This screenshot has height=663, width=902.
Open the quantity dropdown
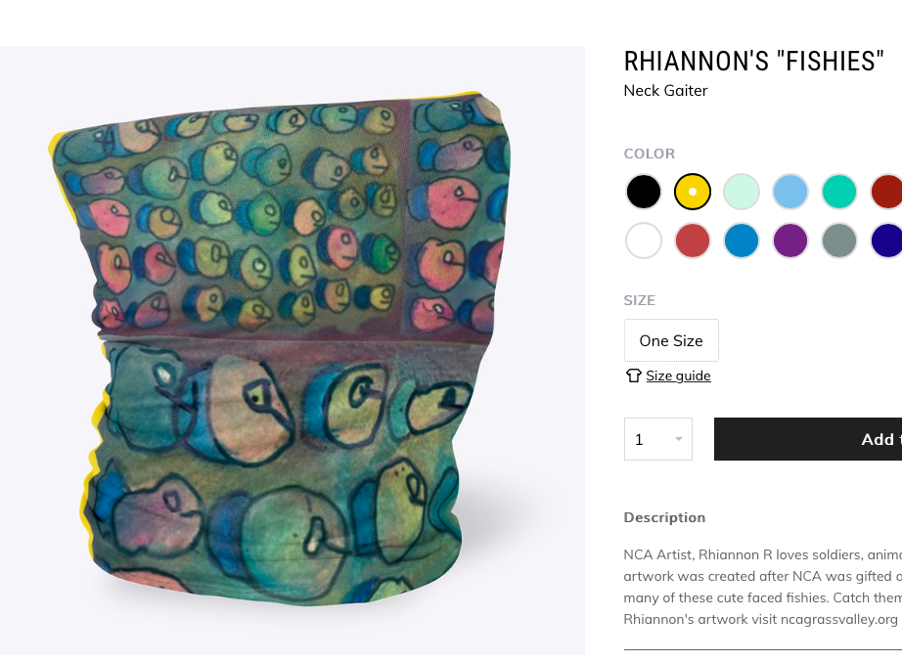tap(658, 439)
